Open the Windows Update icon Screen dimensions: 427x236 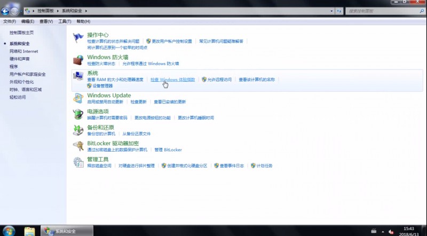78,98
